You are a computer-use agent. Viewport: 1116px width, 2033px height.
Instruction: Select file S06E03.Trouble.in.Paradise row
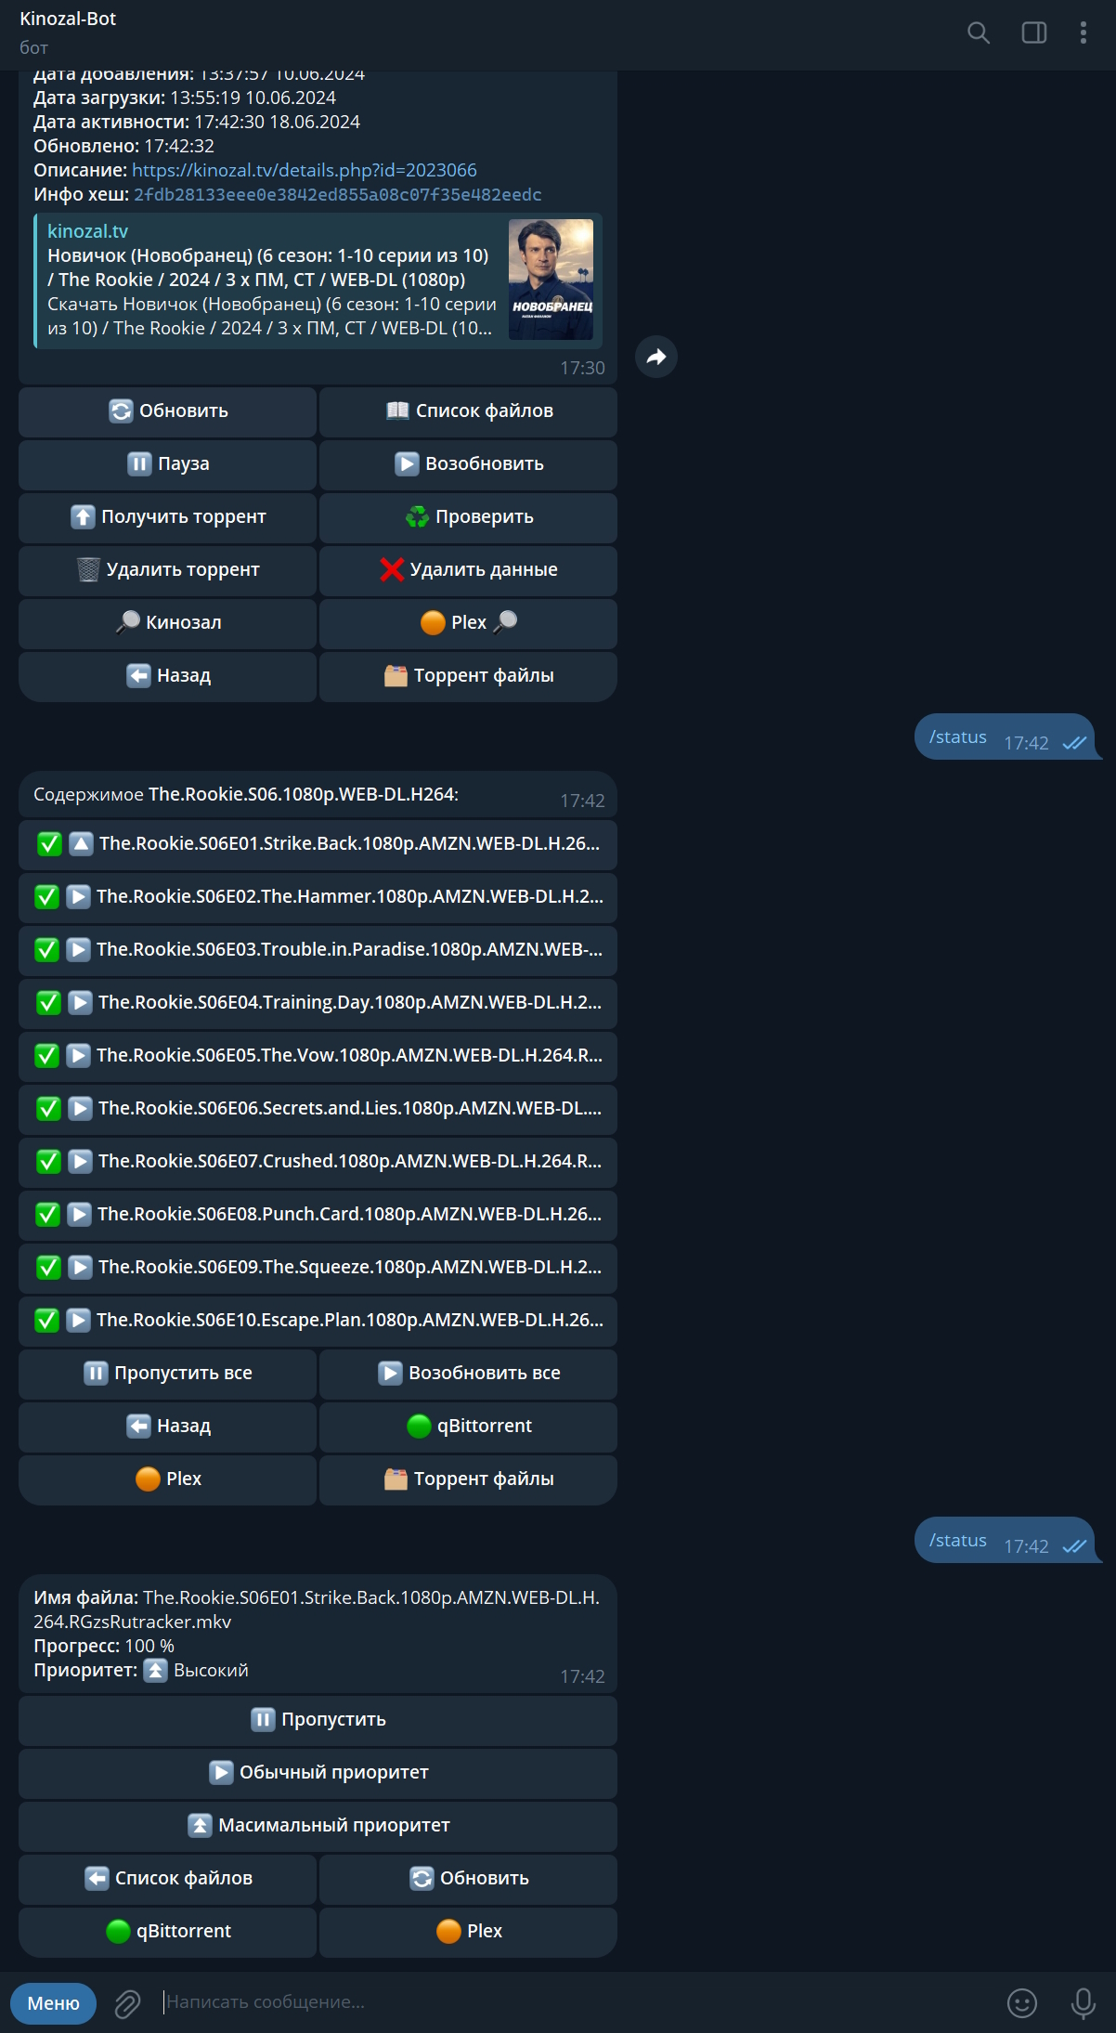tap(318, 949)
